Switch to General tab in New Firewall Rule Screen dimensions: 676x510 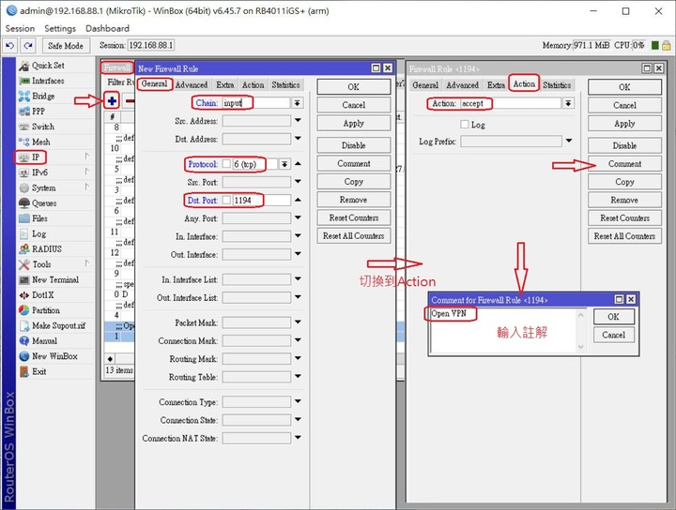coord(154,84)
